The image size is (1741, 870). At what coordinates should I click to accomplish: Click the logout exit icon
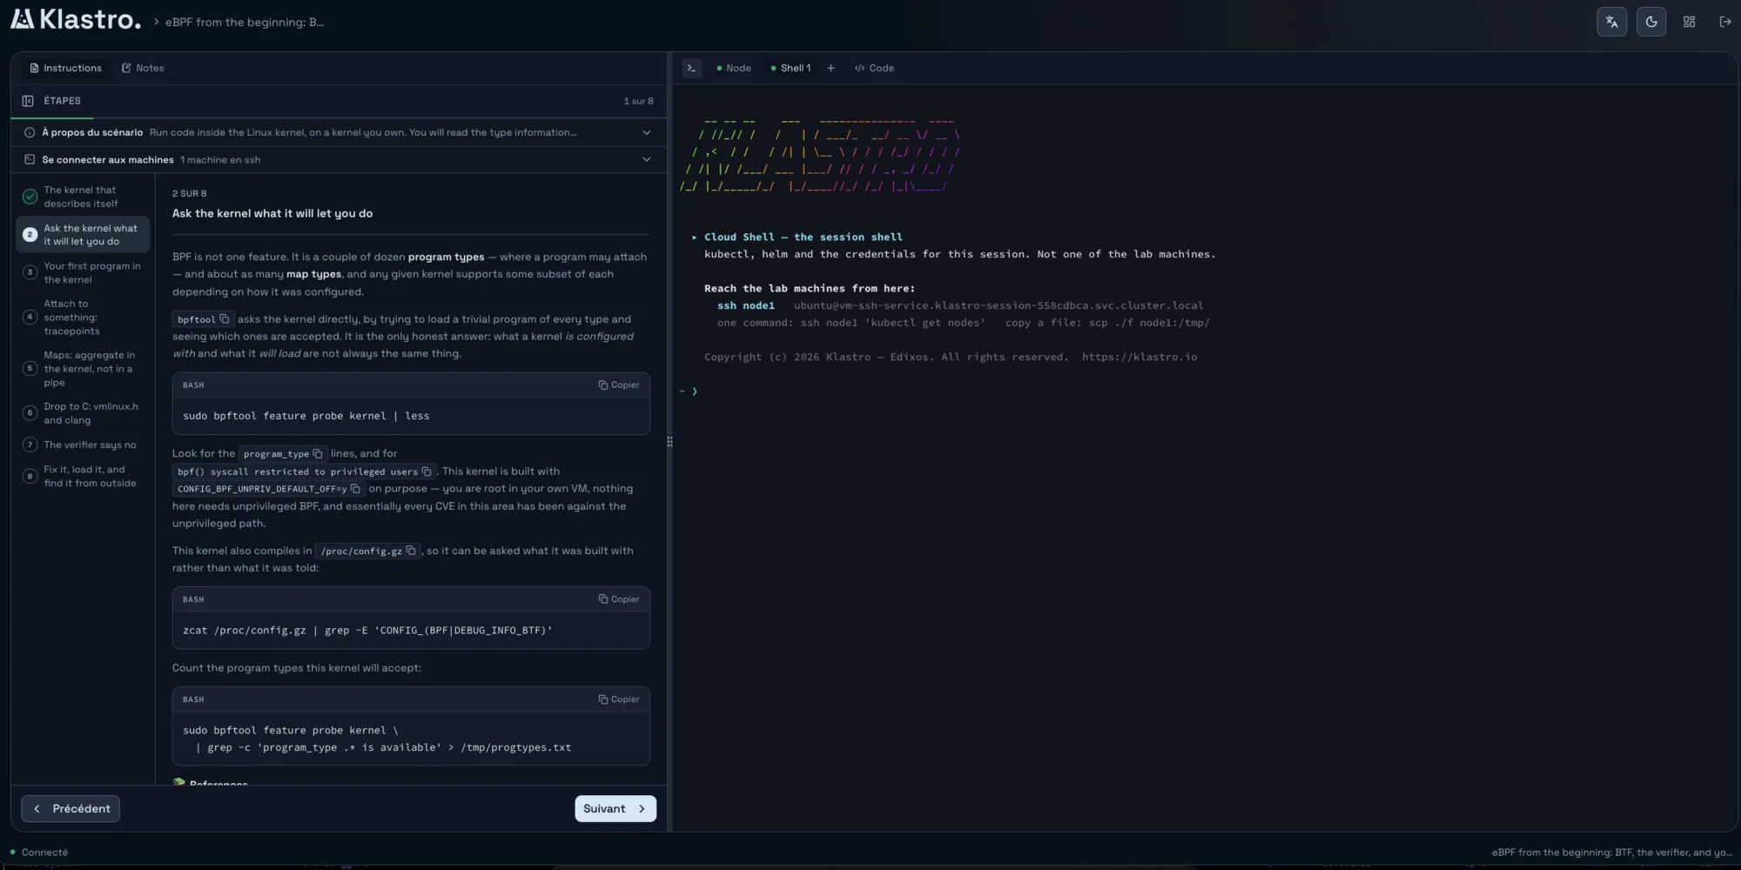click(x=1725, y=22)
